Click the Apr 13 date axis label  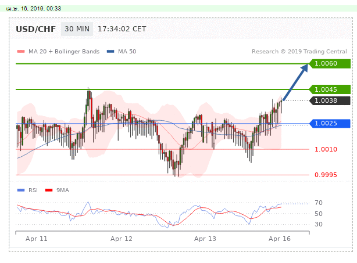point(205,239)
